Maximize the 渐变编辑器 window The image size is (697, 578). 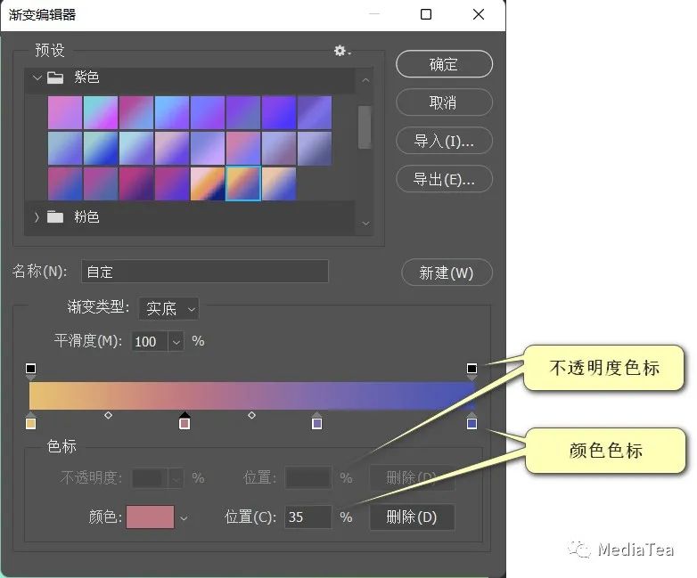(426, 14)
